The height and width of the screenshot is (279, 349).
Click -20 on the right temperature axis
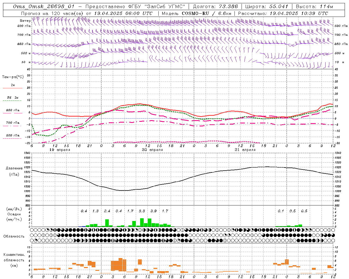click(337, 143)
